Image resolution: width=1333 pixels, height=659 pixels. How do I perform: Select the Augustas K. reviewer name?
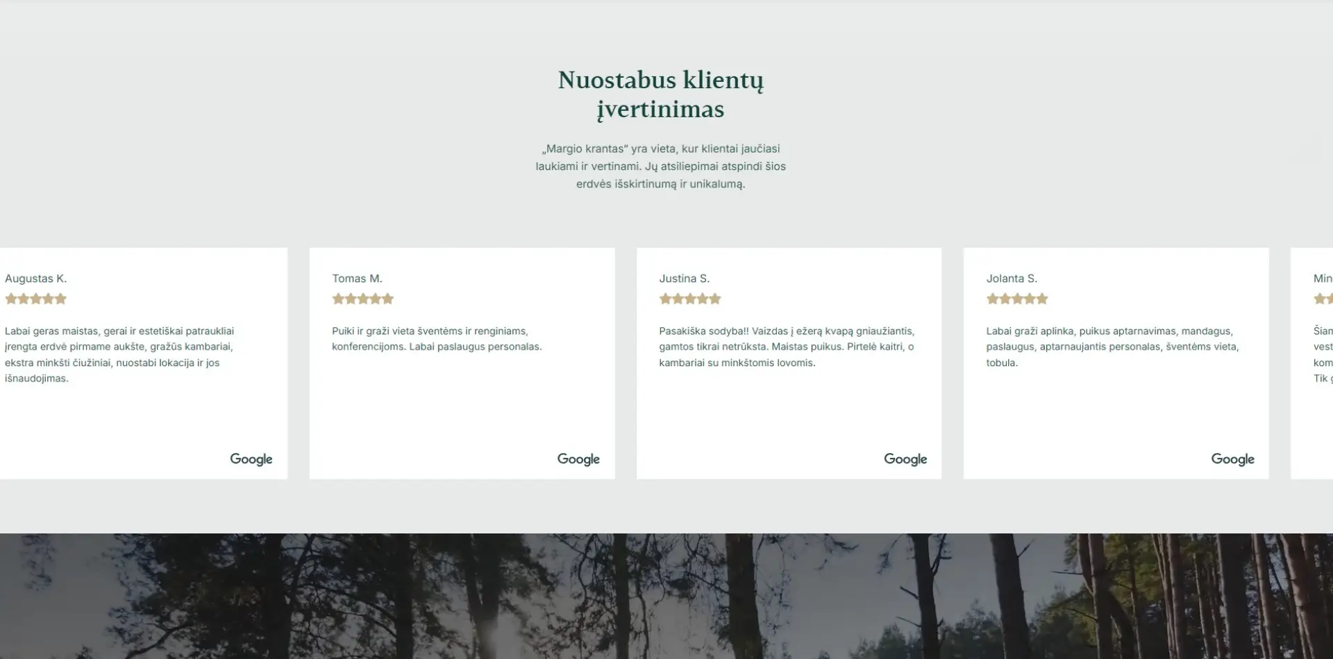point(35,278)
